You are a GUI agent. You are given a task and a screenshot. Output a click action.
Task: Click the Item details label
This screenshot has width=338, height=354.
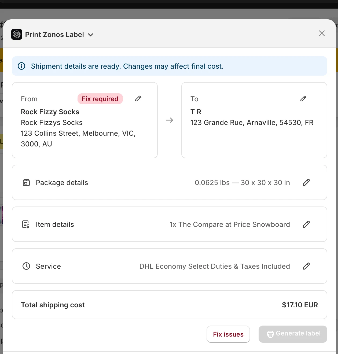55,224
